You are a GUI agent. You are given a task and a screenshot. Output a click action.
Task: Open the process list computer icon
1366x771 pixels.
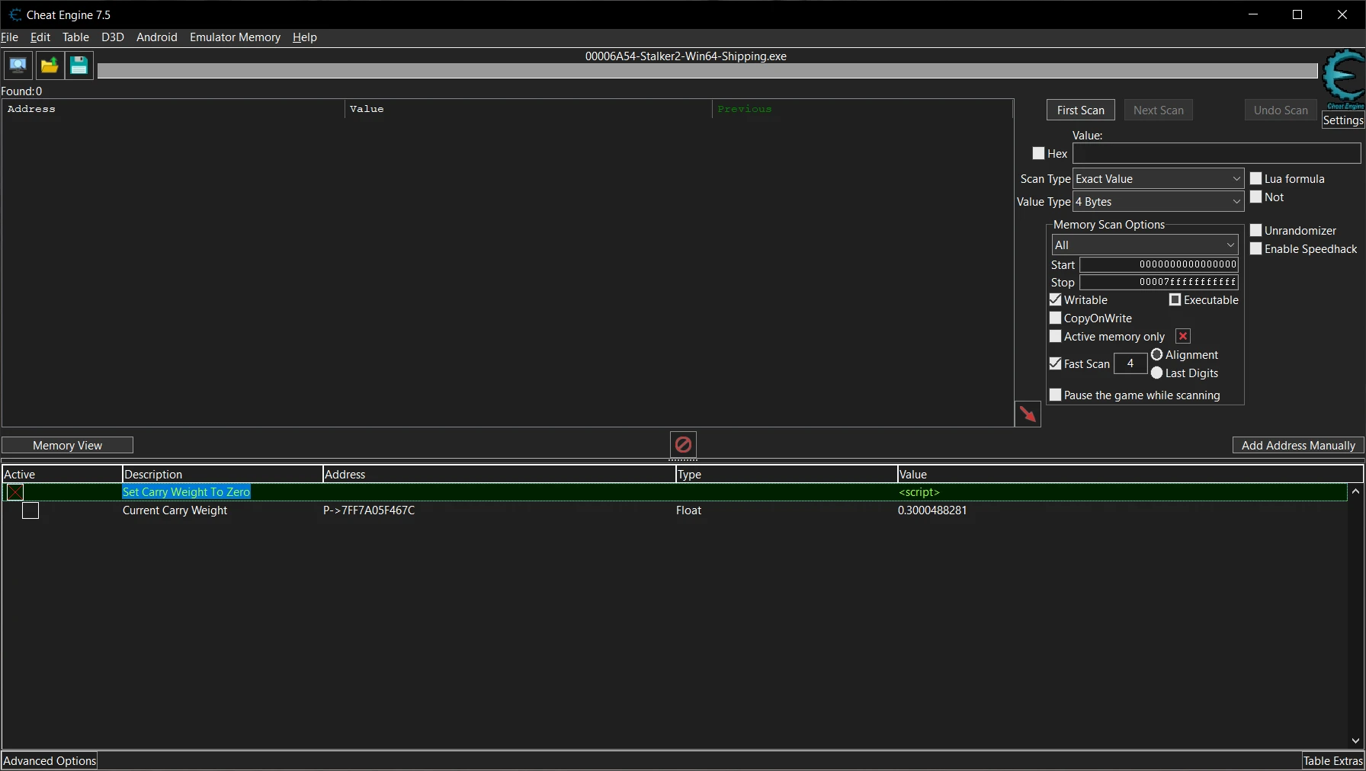[x=18, y=66]
